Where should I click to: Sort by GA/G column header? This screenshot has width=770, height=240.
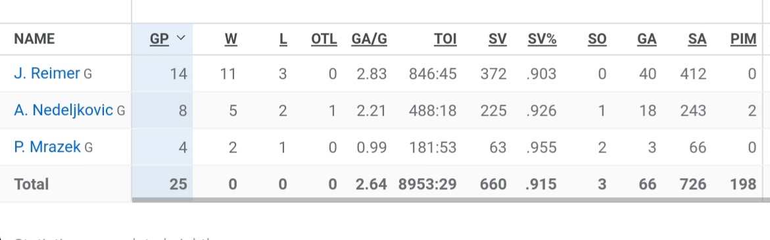(370, 39)
